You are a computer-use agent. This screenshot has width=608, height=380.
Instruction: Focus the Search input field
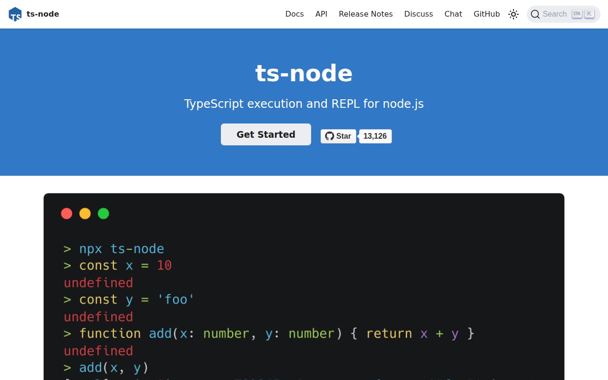tap(563, 14)
